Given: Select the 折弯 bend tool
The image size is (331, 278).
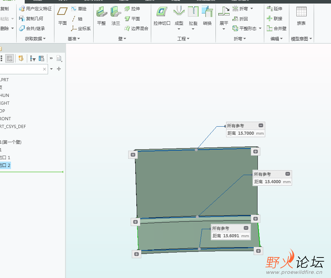Looking at the screenshot, I should click(x=240, y=9).
